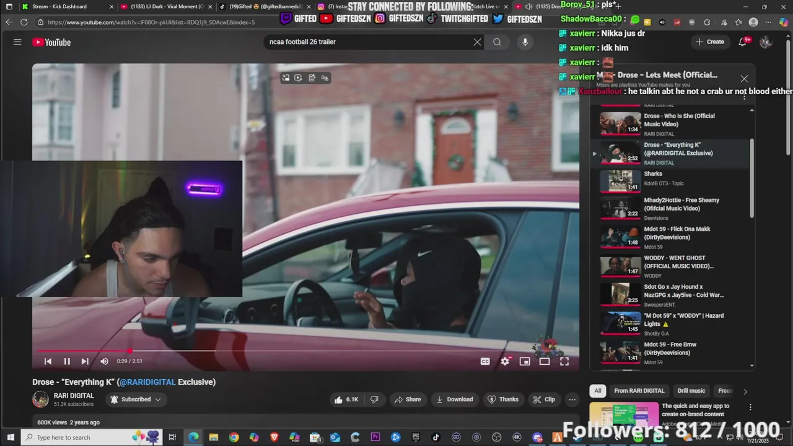The height and width of the screenshot is (446, 793).
Task: Play "Mdot 59 - Free Bmw" video
Action: tap(669, 353)
